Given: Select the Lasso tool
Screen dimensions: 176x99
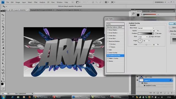Looking at the screenshot, I should pos(3,21).
